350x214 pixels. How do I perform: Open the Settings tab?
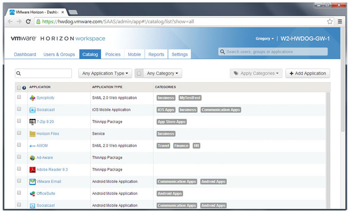click(x=180, y=54)
